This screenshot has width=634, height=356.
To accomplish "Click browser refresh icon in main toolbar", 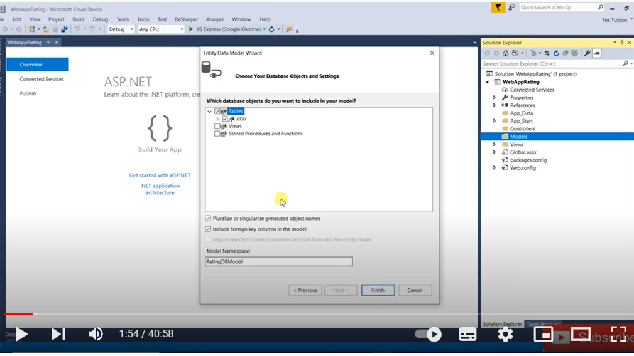I will [271, 29].
